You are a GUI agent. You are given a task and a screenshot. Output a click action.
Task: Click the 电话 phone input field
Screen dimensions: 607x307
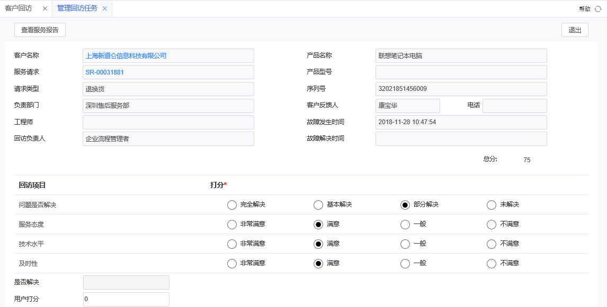pyautogui.click(x=514, y=106)
